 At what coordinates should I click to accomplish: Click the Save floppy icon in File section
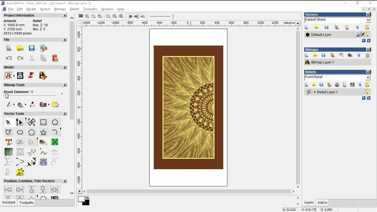click(x=32, y=48)
